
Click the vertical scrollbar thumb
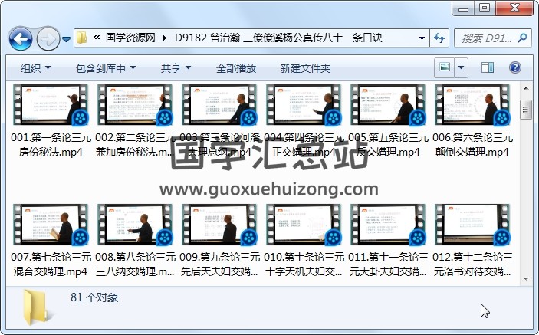pos(526,110)
